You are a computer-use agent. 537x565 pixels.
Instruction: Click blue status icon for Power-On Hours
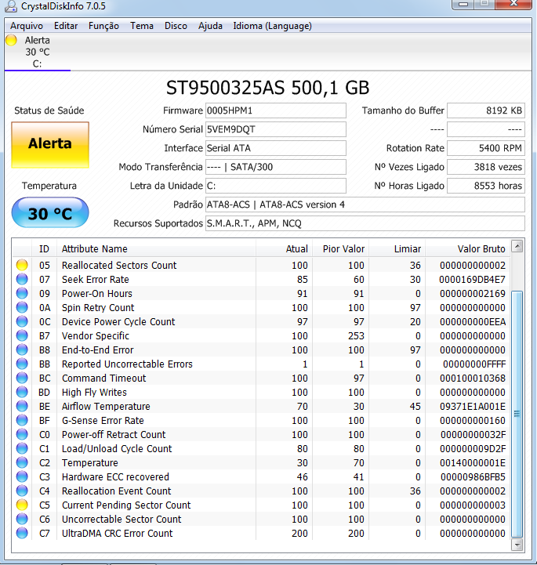(22, 293)
